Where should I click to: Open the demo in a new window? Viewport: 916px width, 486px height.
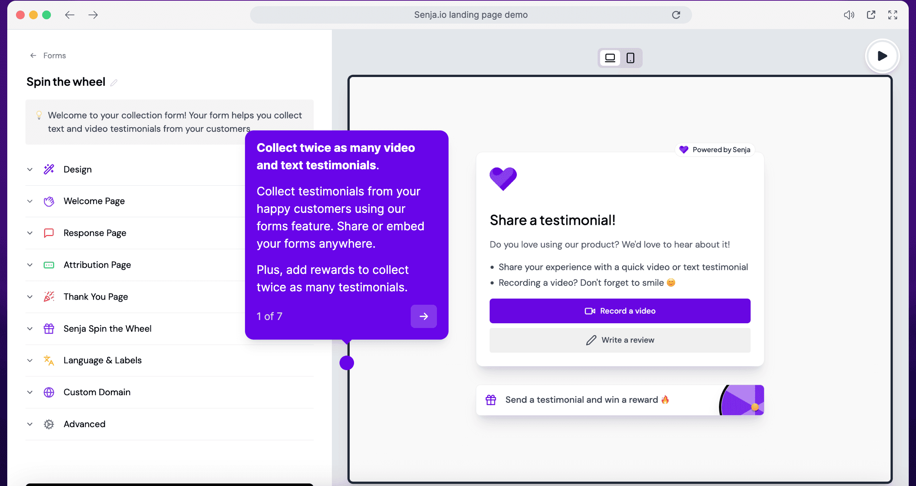tap(871, 15)
